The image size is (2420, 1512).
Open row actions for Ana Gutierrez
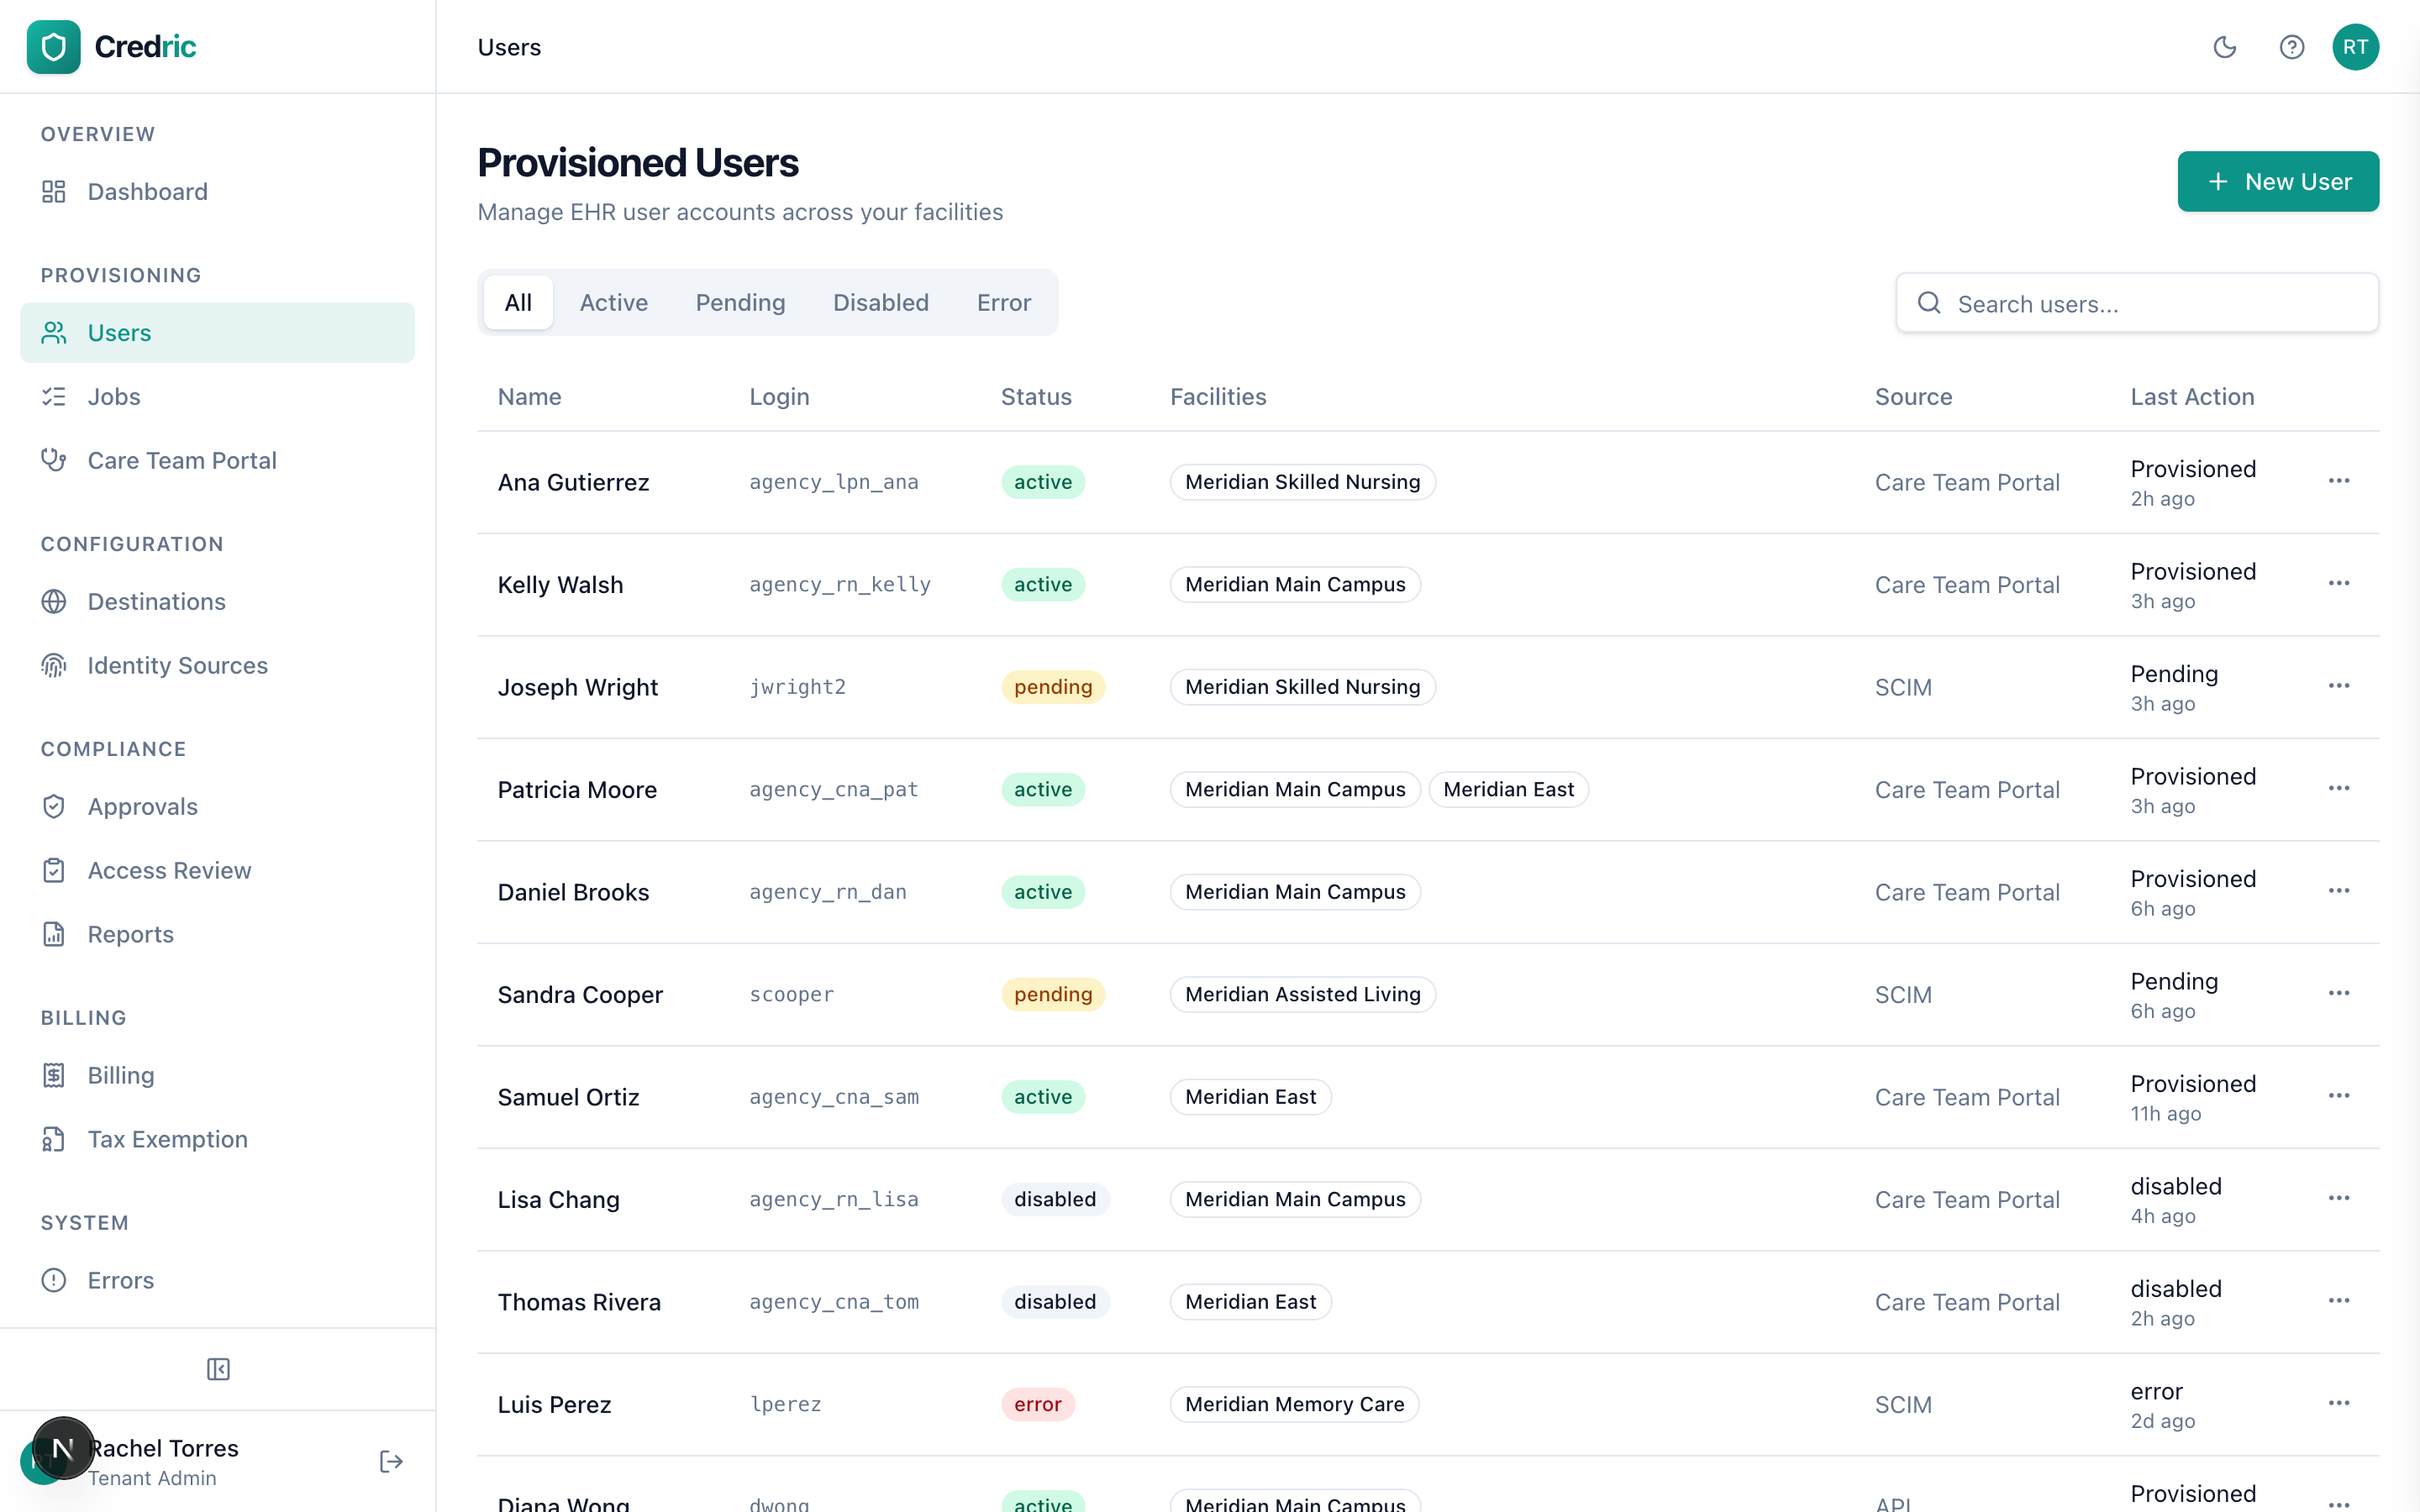tap(2338, 482)
